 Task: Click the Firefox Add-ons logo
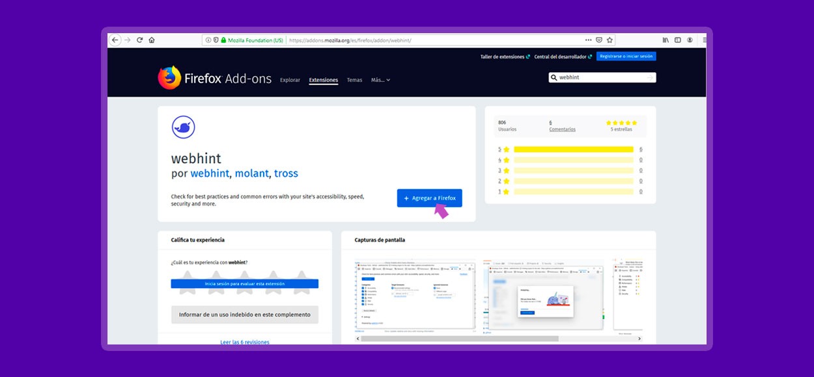coord(214,78)
